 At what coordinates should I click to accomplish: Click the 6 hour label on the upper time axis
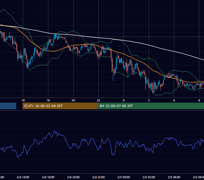click(x=199, y=100)
